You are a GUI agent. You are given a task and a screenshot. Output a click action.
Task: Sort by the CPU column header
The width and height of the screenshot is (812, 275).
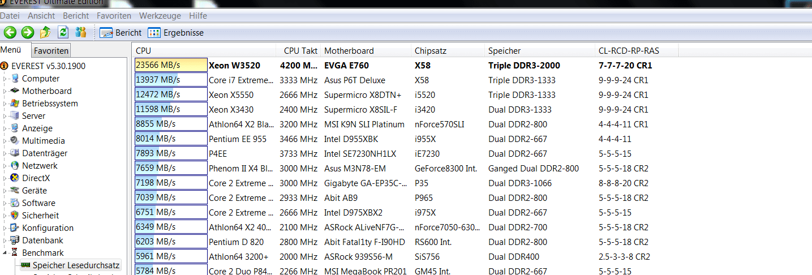pos(205,50)
